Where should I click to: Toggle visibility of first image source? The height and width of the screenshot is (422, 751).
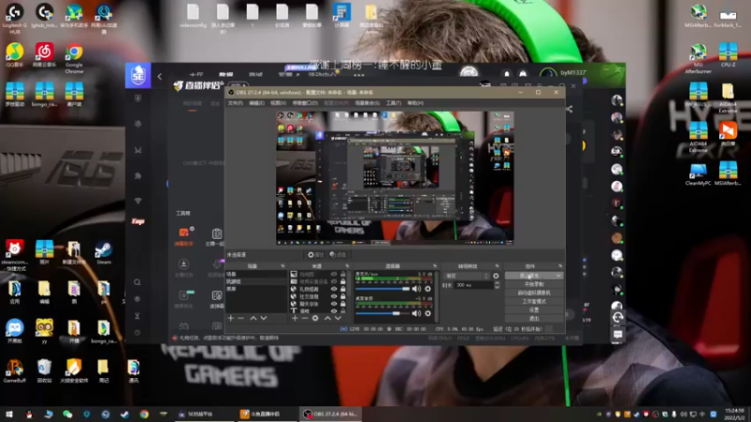click(334, 274)
